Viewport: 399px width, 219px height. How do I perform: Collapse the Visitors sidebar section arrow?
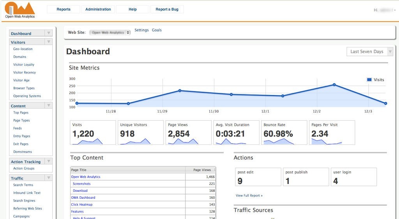tap(48, 42)
